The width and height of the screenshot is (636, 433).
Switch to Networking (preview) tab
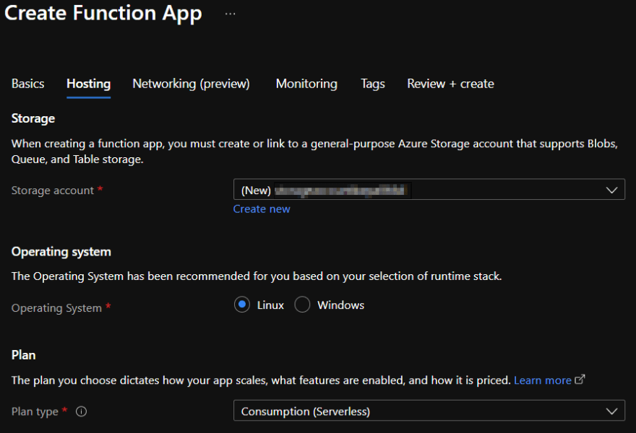click(x=191, y=84)
